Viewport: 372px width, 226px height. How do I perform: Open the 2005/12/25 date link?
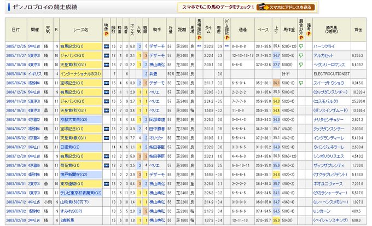(16, 47)
